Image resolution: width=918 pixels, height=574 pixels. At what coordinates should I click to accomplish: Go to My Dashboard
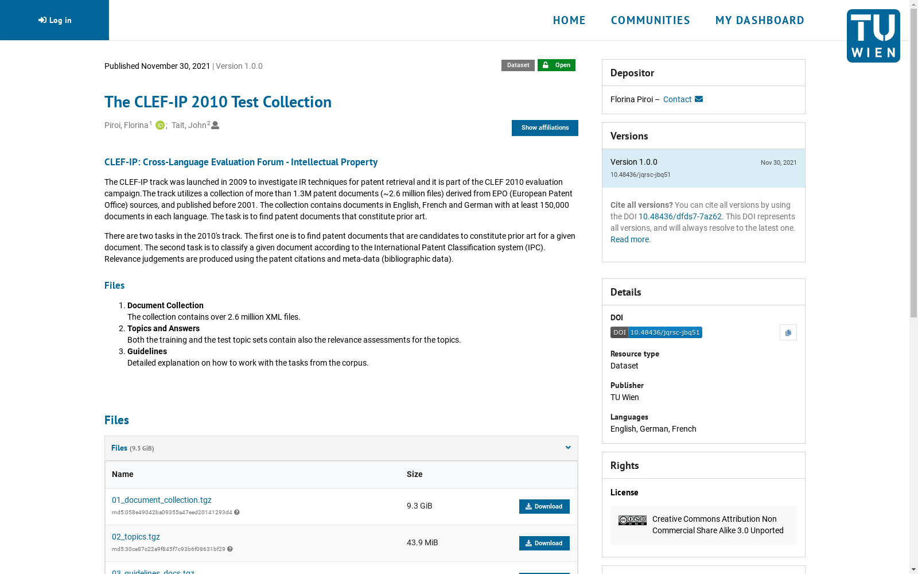[760, 20]
